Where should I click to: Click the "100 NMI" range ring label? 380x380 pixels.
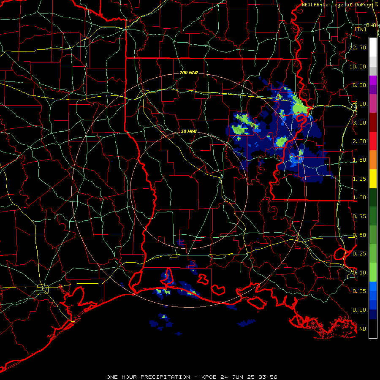pos(189,73)
